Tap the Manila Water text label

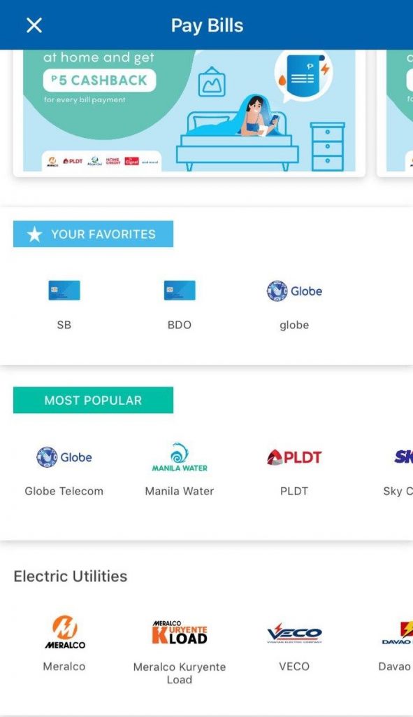click(180, 491)
